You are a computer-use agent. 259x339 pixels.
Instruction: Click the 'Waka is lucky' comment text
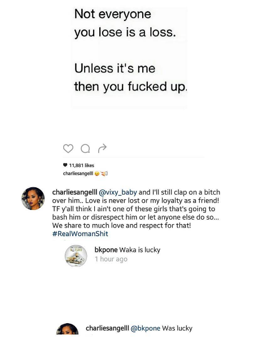tap(140, 250)
